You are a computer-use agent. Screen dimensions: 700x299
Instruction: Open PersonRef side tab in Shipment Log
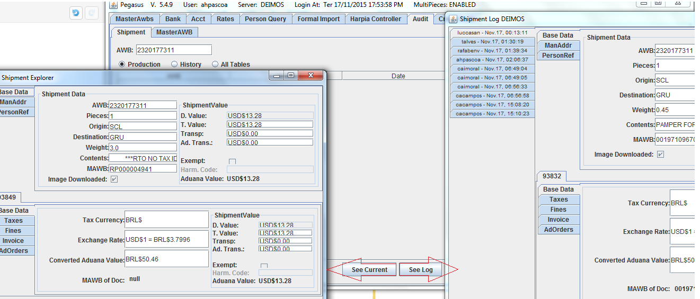[558, 56]
